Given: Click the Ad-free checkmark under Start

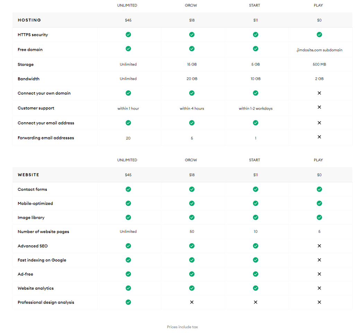Looking at the screenshot, I should [256, 274].
